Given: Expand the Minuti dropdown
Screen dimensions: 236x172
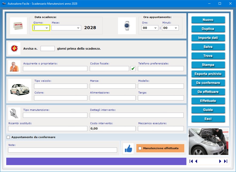Looking at the screenshot, I should [176, 28].
